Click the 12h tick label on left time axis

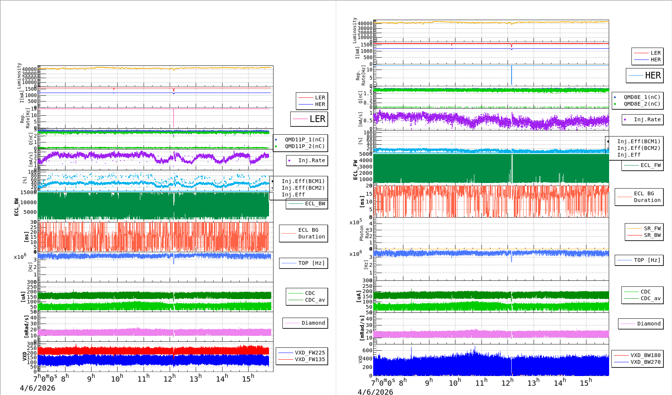tap(169, 379)
